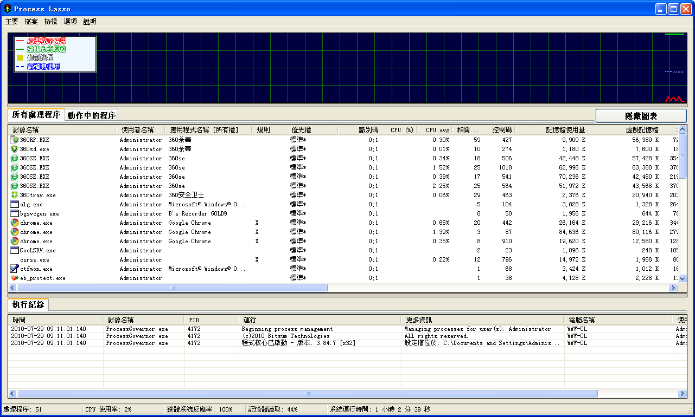Click the eb_protect.exe process icon

15,278
